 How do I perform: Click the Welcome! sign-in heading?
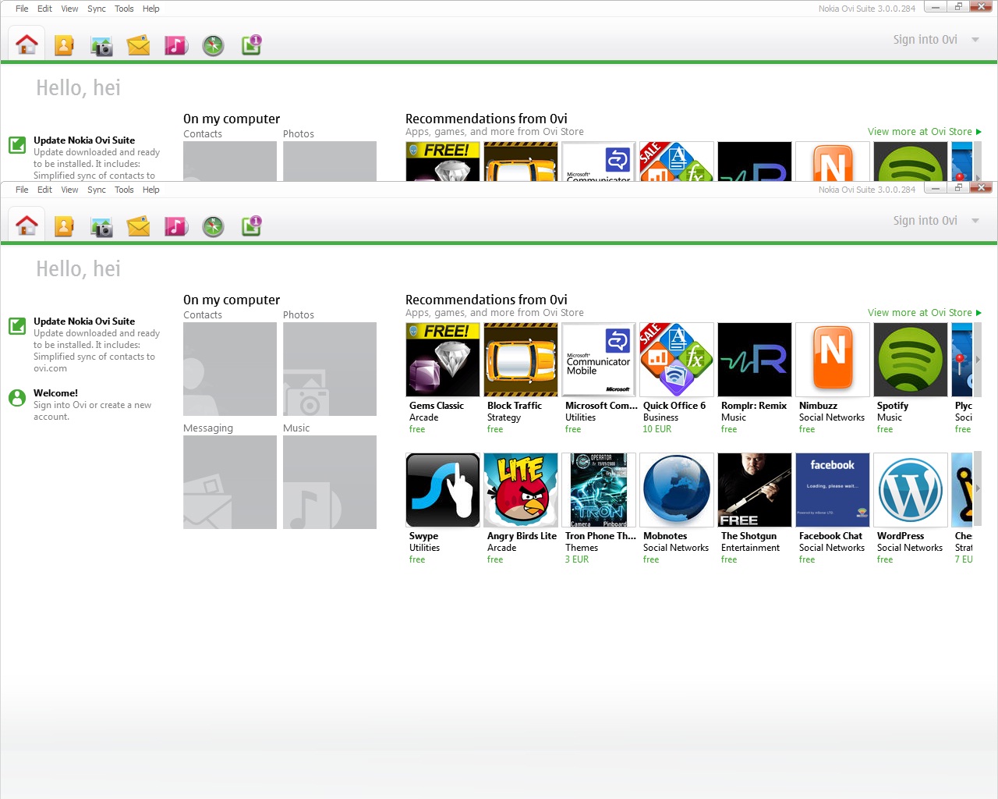click(x=55, y=393)
